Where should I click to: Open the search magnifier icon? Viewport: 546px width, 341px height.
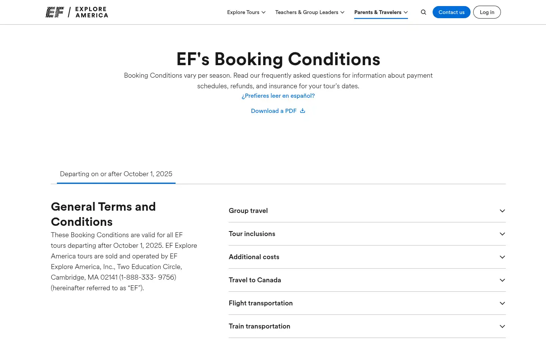424,12
